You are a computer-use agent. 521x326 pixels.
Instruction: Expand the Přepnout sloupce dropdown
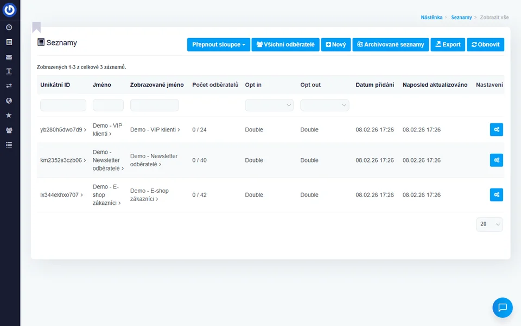218,45
